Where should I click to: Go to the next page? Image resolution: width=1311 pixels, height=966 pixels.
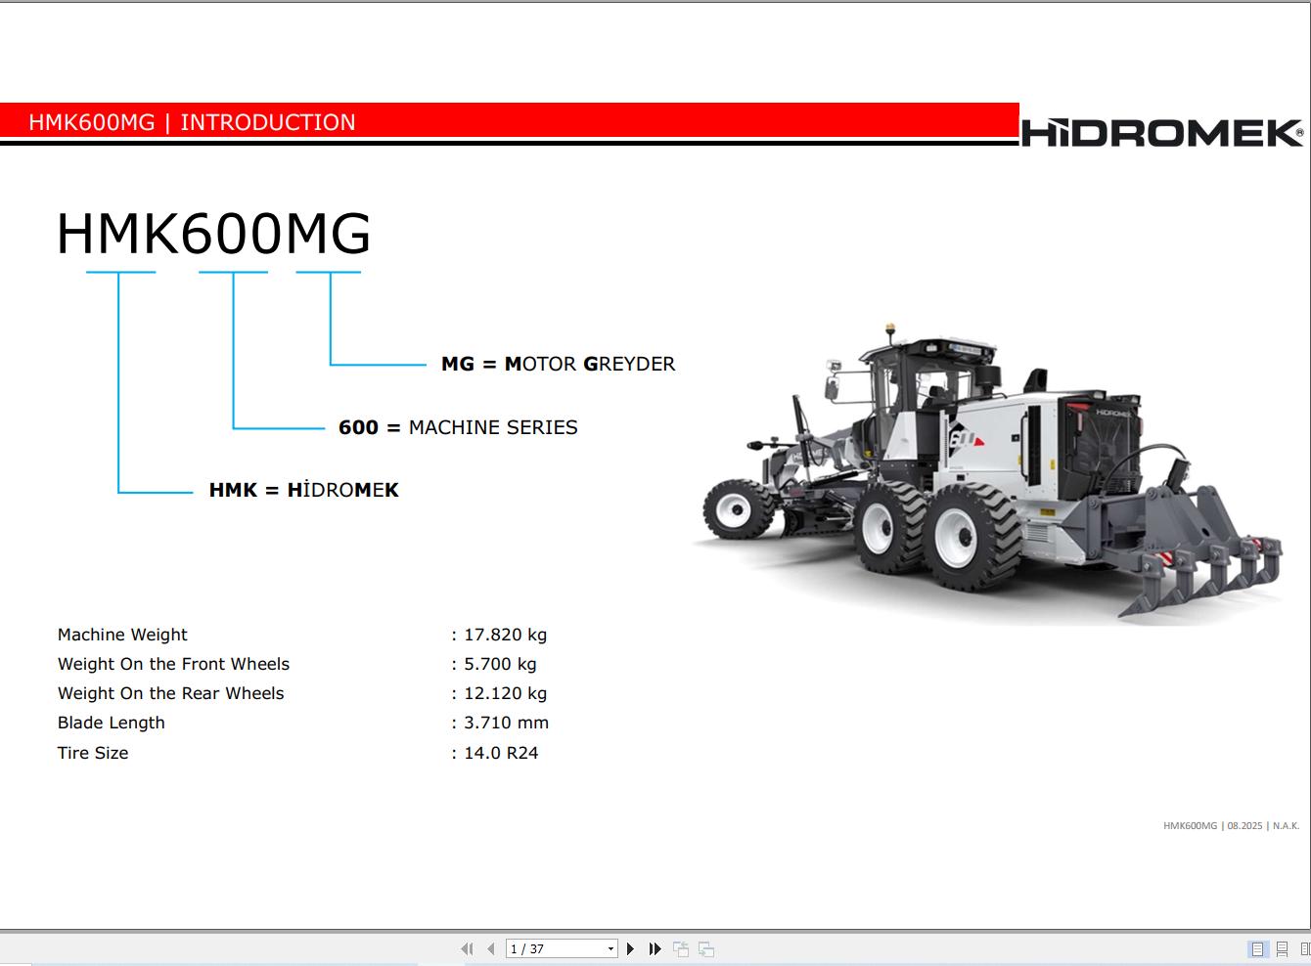631,948
